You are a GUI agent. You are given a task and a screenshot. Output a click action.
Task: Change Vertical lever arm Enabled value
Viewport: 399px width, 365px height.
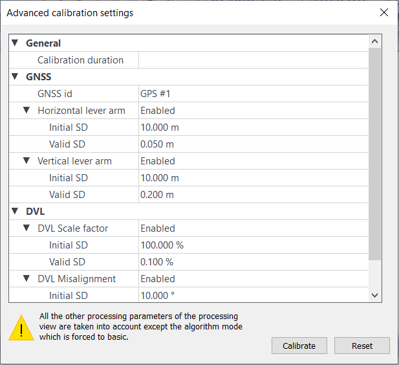coord(252,161)
